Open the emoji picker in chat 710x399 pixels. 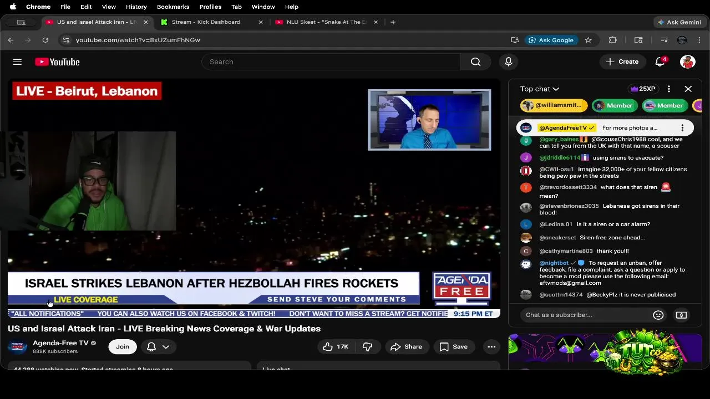[658, 315]
